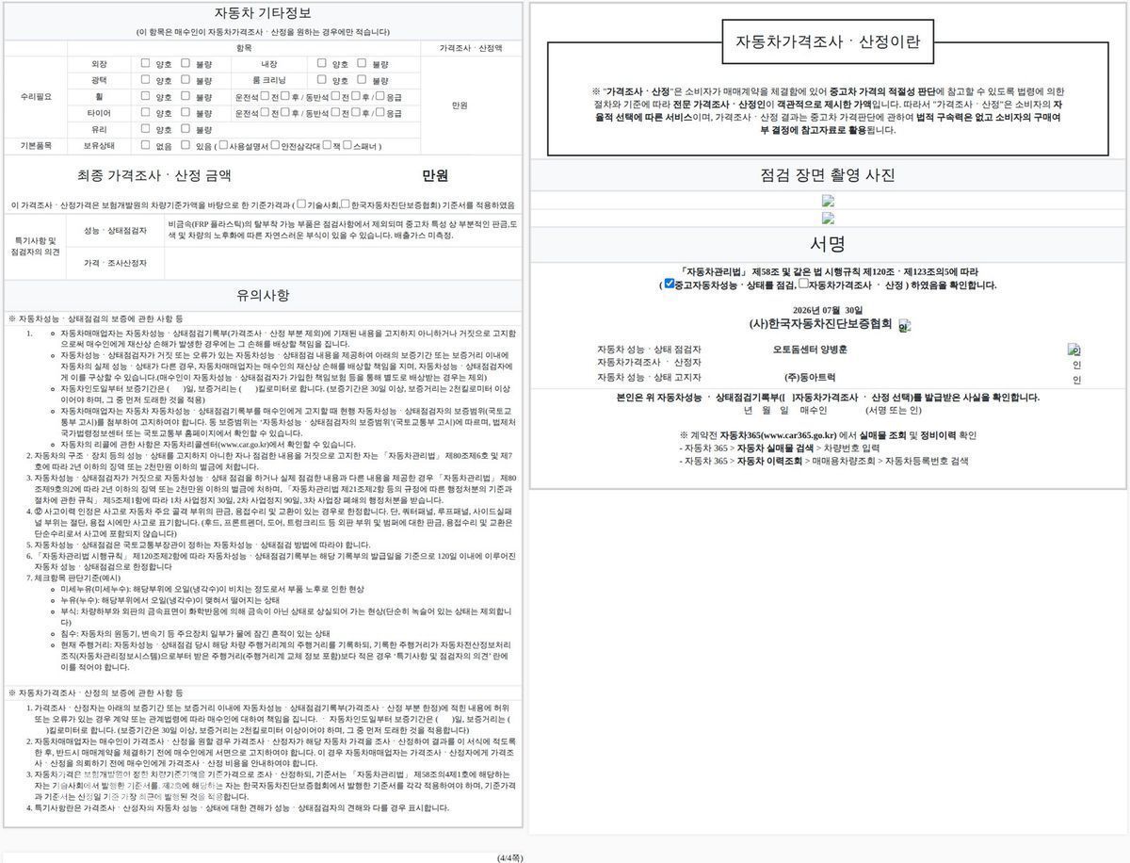Screen dimensions: 1130x863
Task: Check 불량 for 룸 크리닝
Action: tap(363, 80)
